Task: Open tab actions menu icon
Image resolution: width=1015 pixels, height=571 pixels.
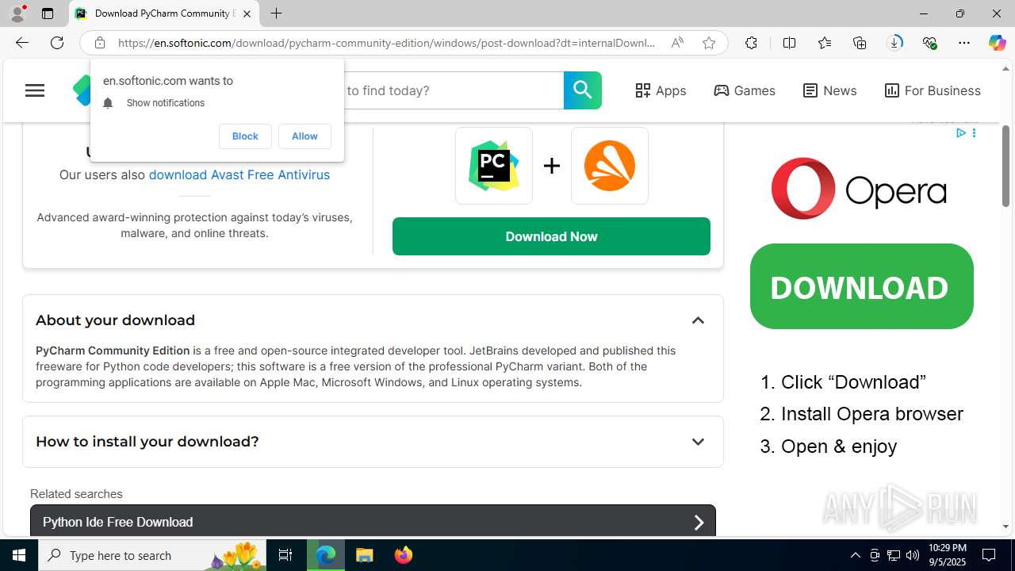Action: point(48,13)
